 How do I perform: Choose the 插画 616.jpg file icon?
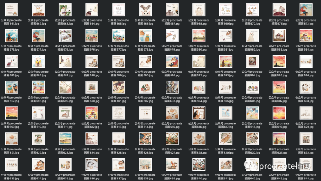199,113
